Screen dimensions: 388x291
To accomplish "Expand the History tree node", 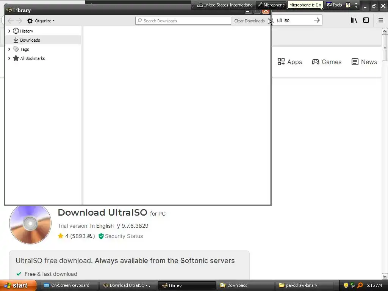I will pyautogui.click(x=9, y=31).
